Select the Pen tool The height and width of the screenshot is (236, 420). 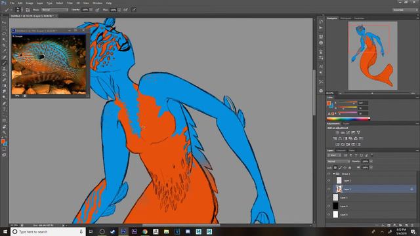4,104
